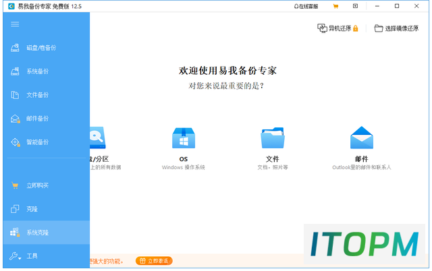The width and height of the screenshot is (432, 271).
Task: Select the OS Windows backup large icon
Action: click(184, 138)
